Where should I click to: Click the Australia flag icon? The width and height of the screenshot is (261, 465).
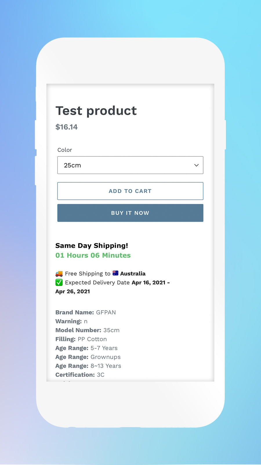[x=115, y=273]
